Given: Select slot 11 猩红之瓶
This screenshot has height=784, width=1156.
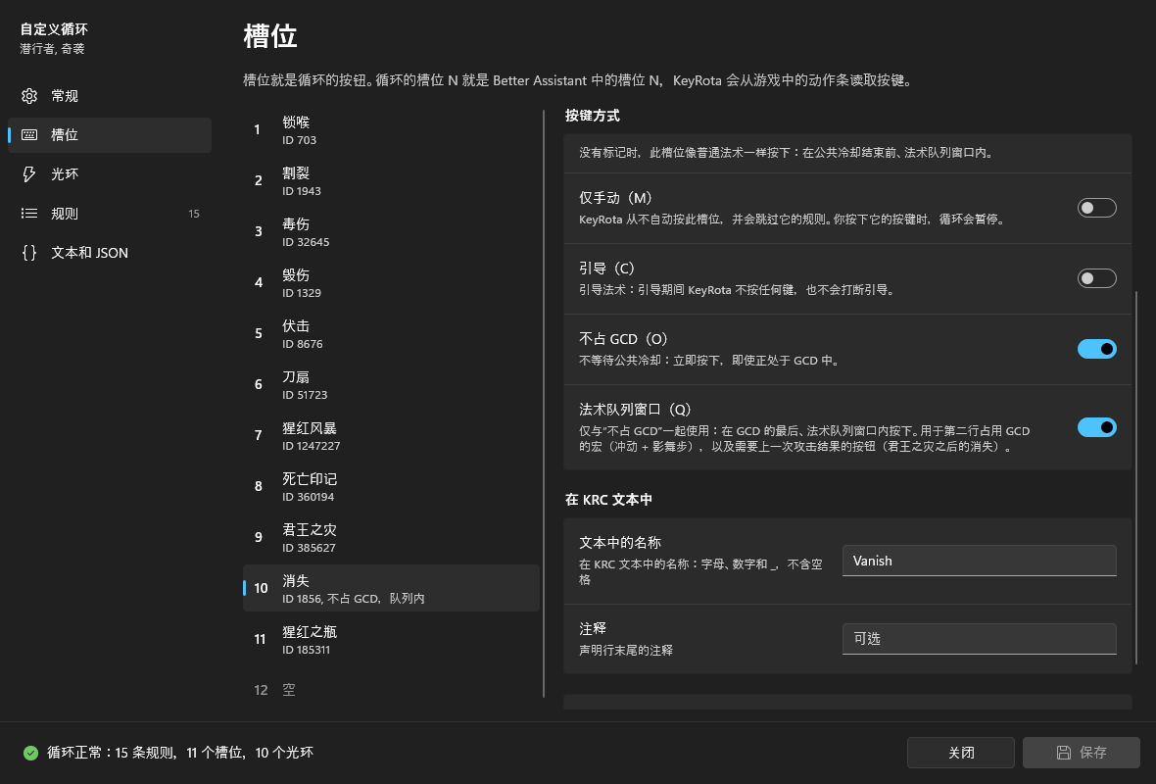Looking at the screenshot, I should pos(391,639).
